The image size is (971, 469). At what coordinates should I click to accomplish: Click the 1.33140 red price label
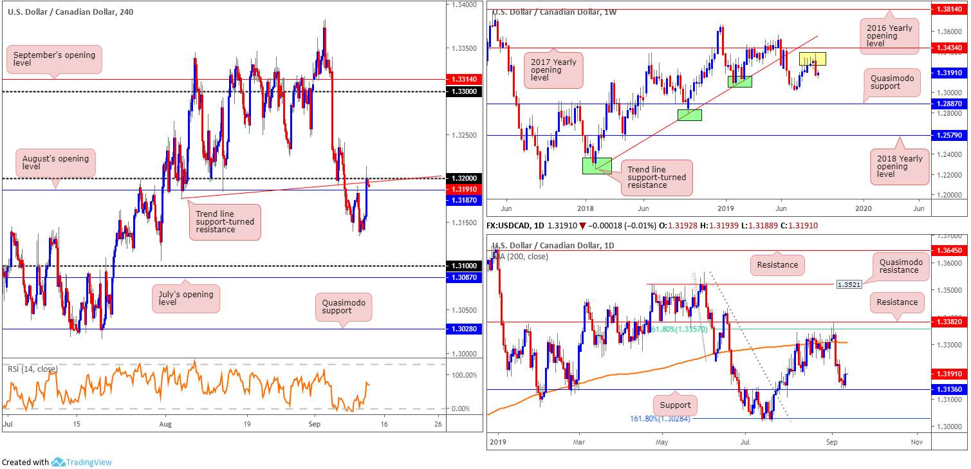point(463,78)
